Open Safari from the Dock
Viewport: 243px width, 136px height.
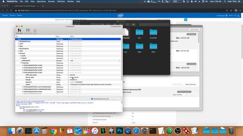pos(136,131)
